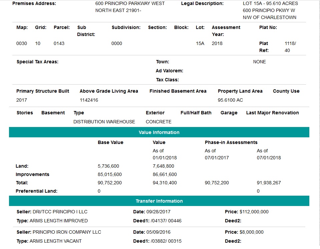320x249 pixels.
Task: Click the CONCRETE exterior value
Action: (x=158, y=122)
